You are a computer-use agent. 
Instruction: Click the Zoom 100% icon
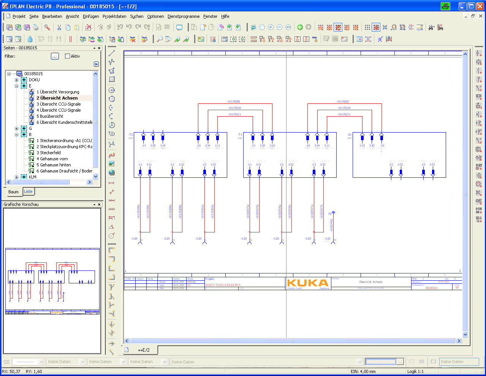288,27
